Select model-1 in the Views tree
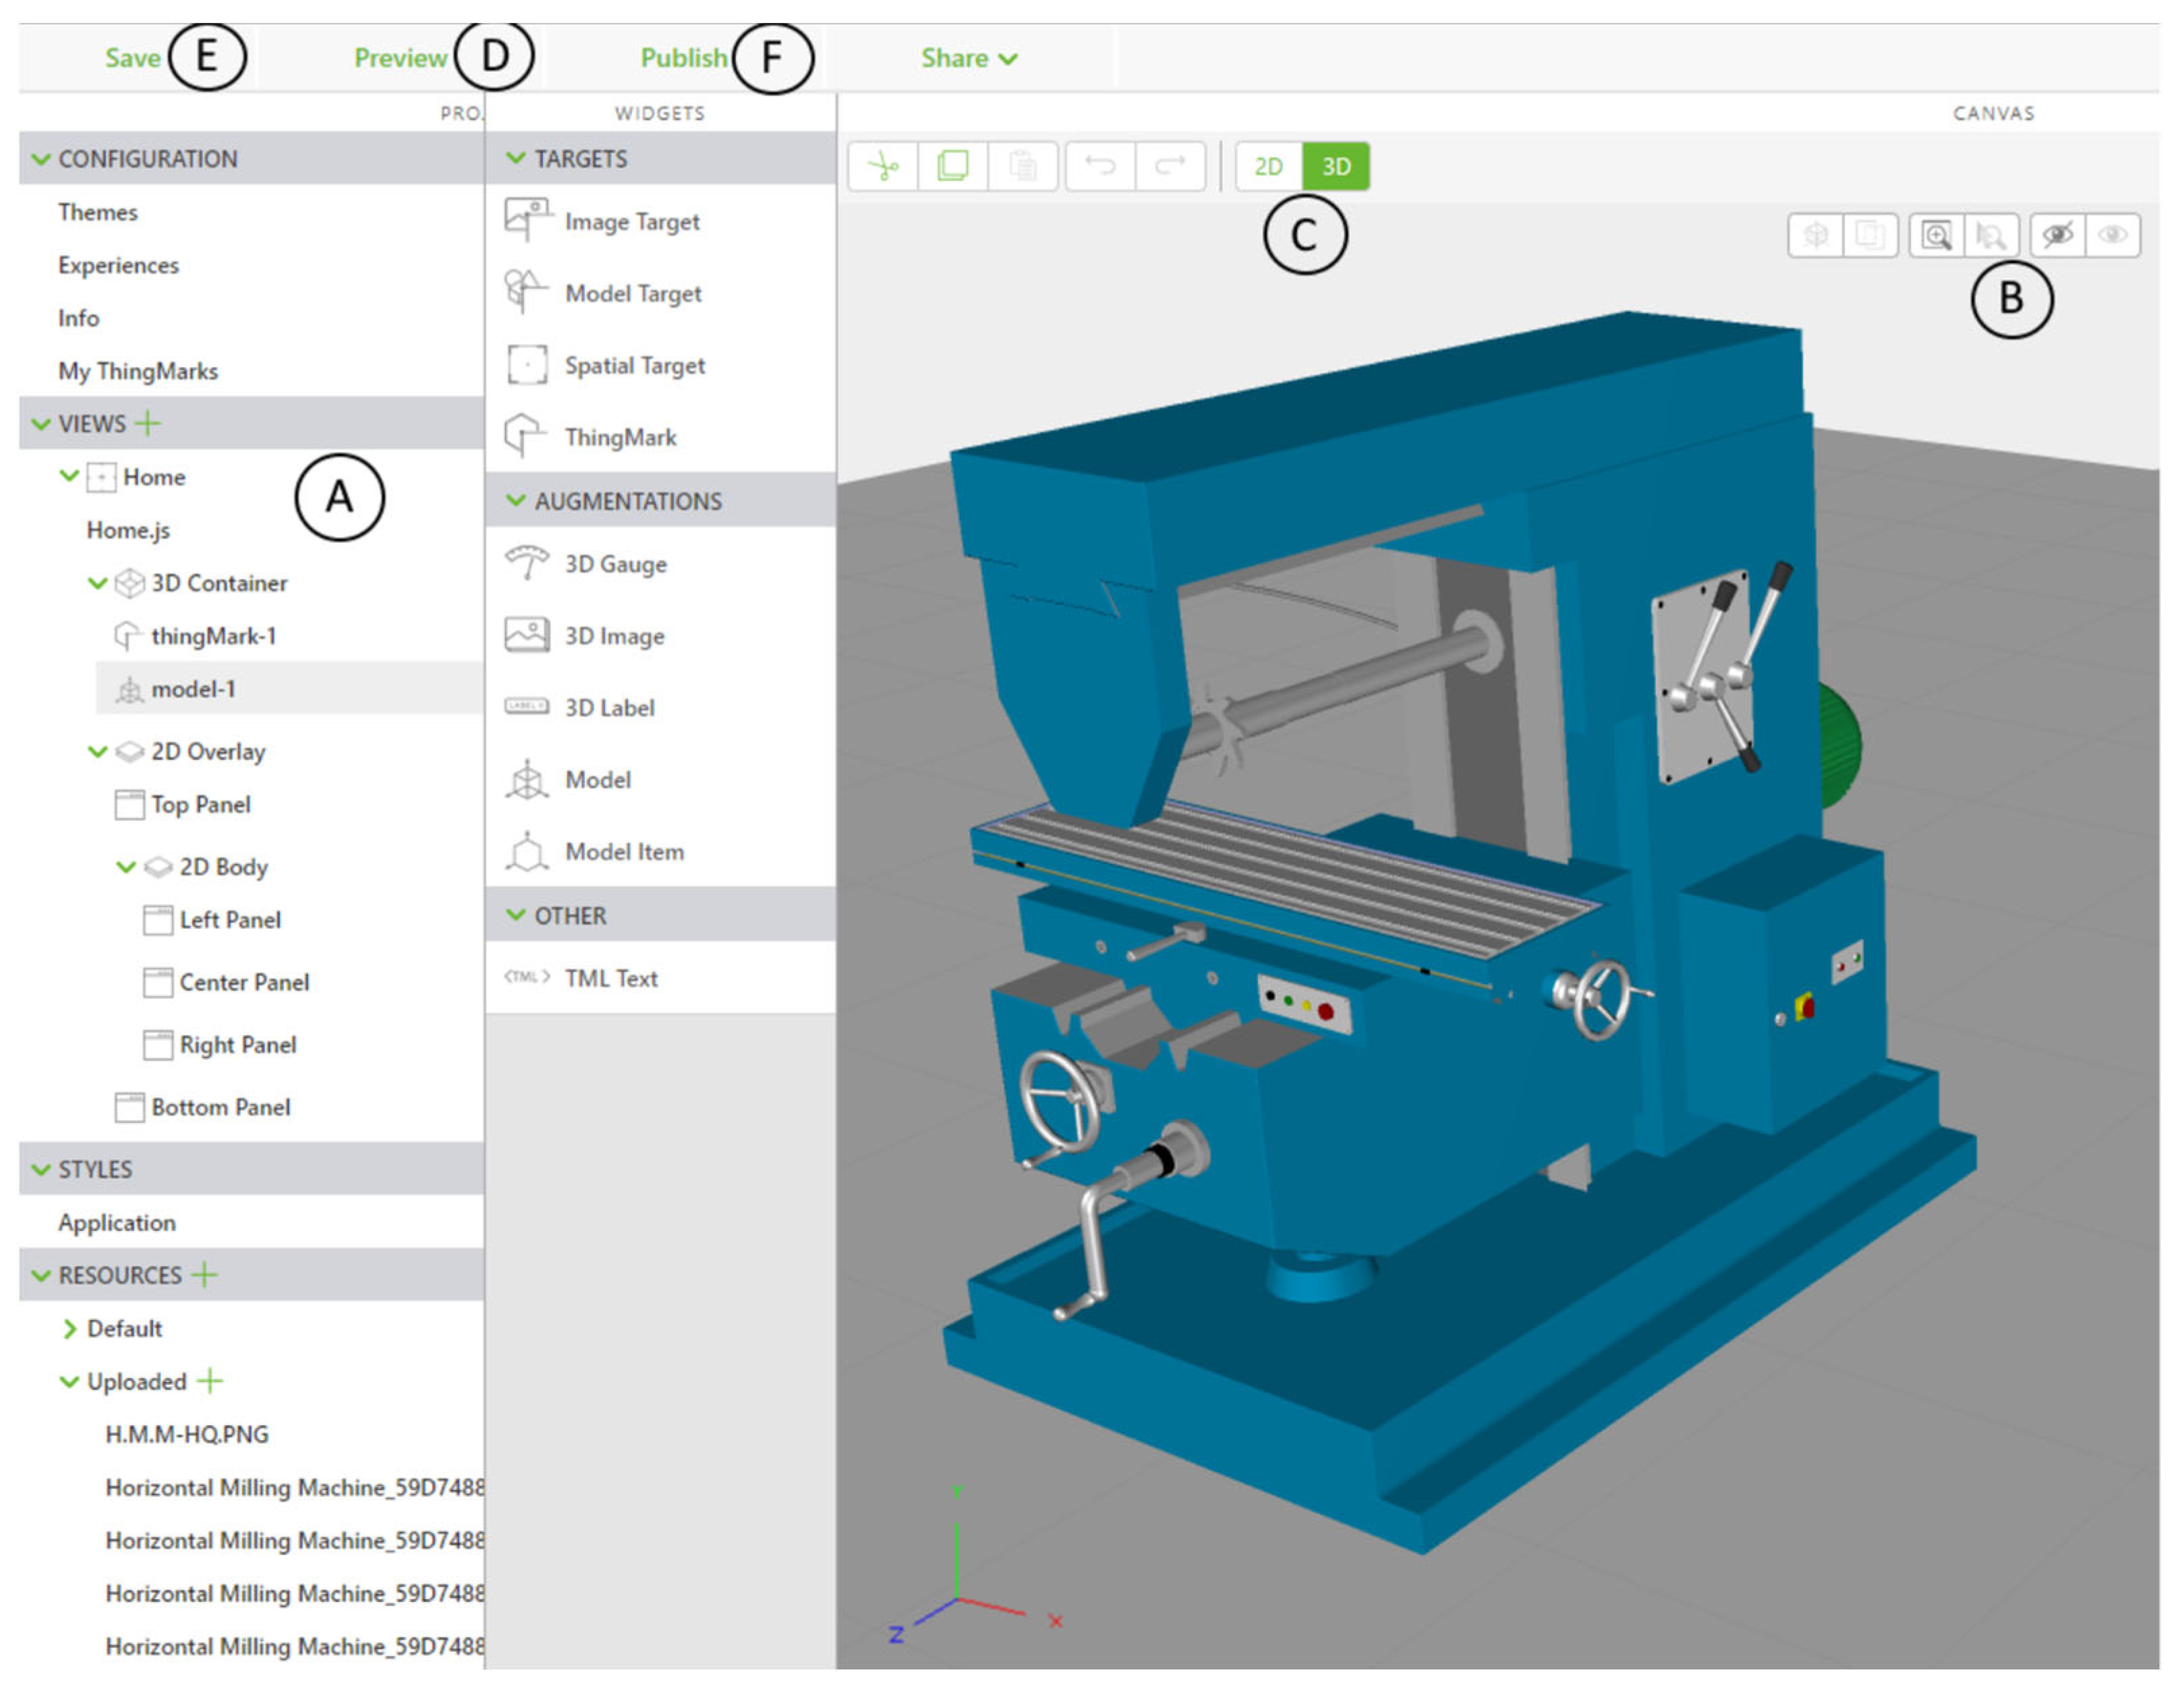Screen dimensions: 2184x1695 (193, 689)
